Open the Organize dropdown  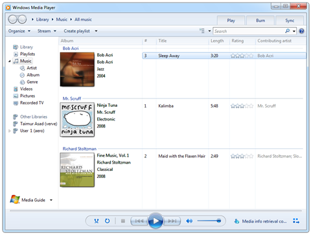[19, 31]
